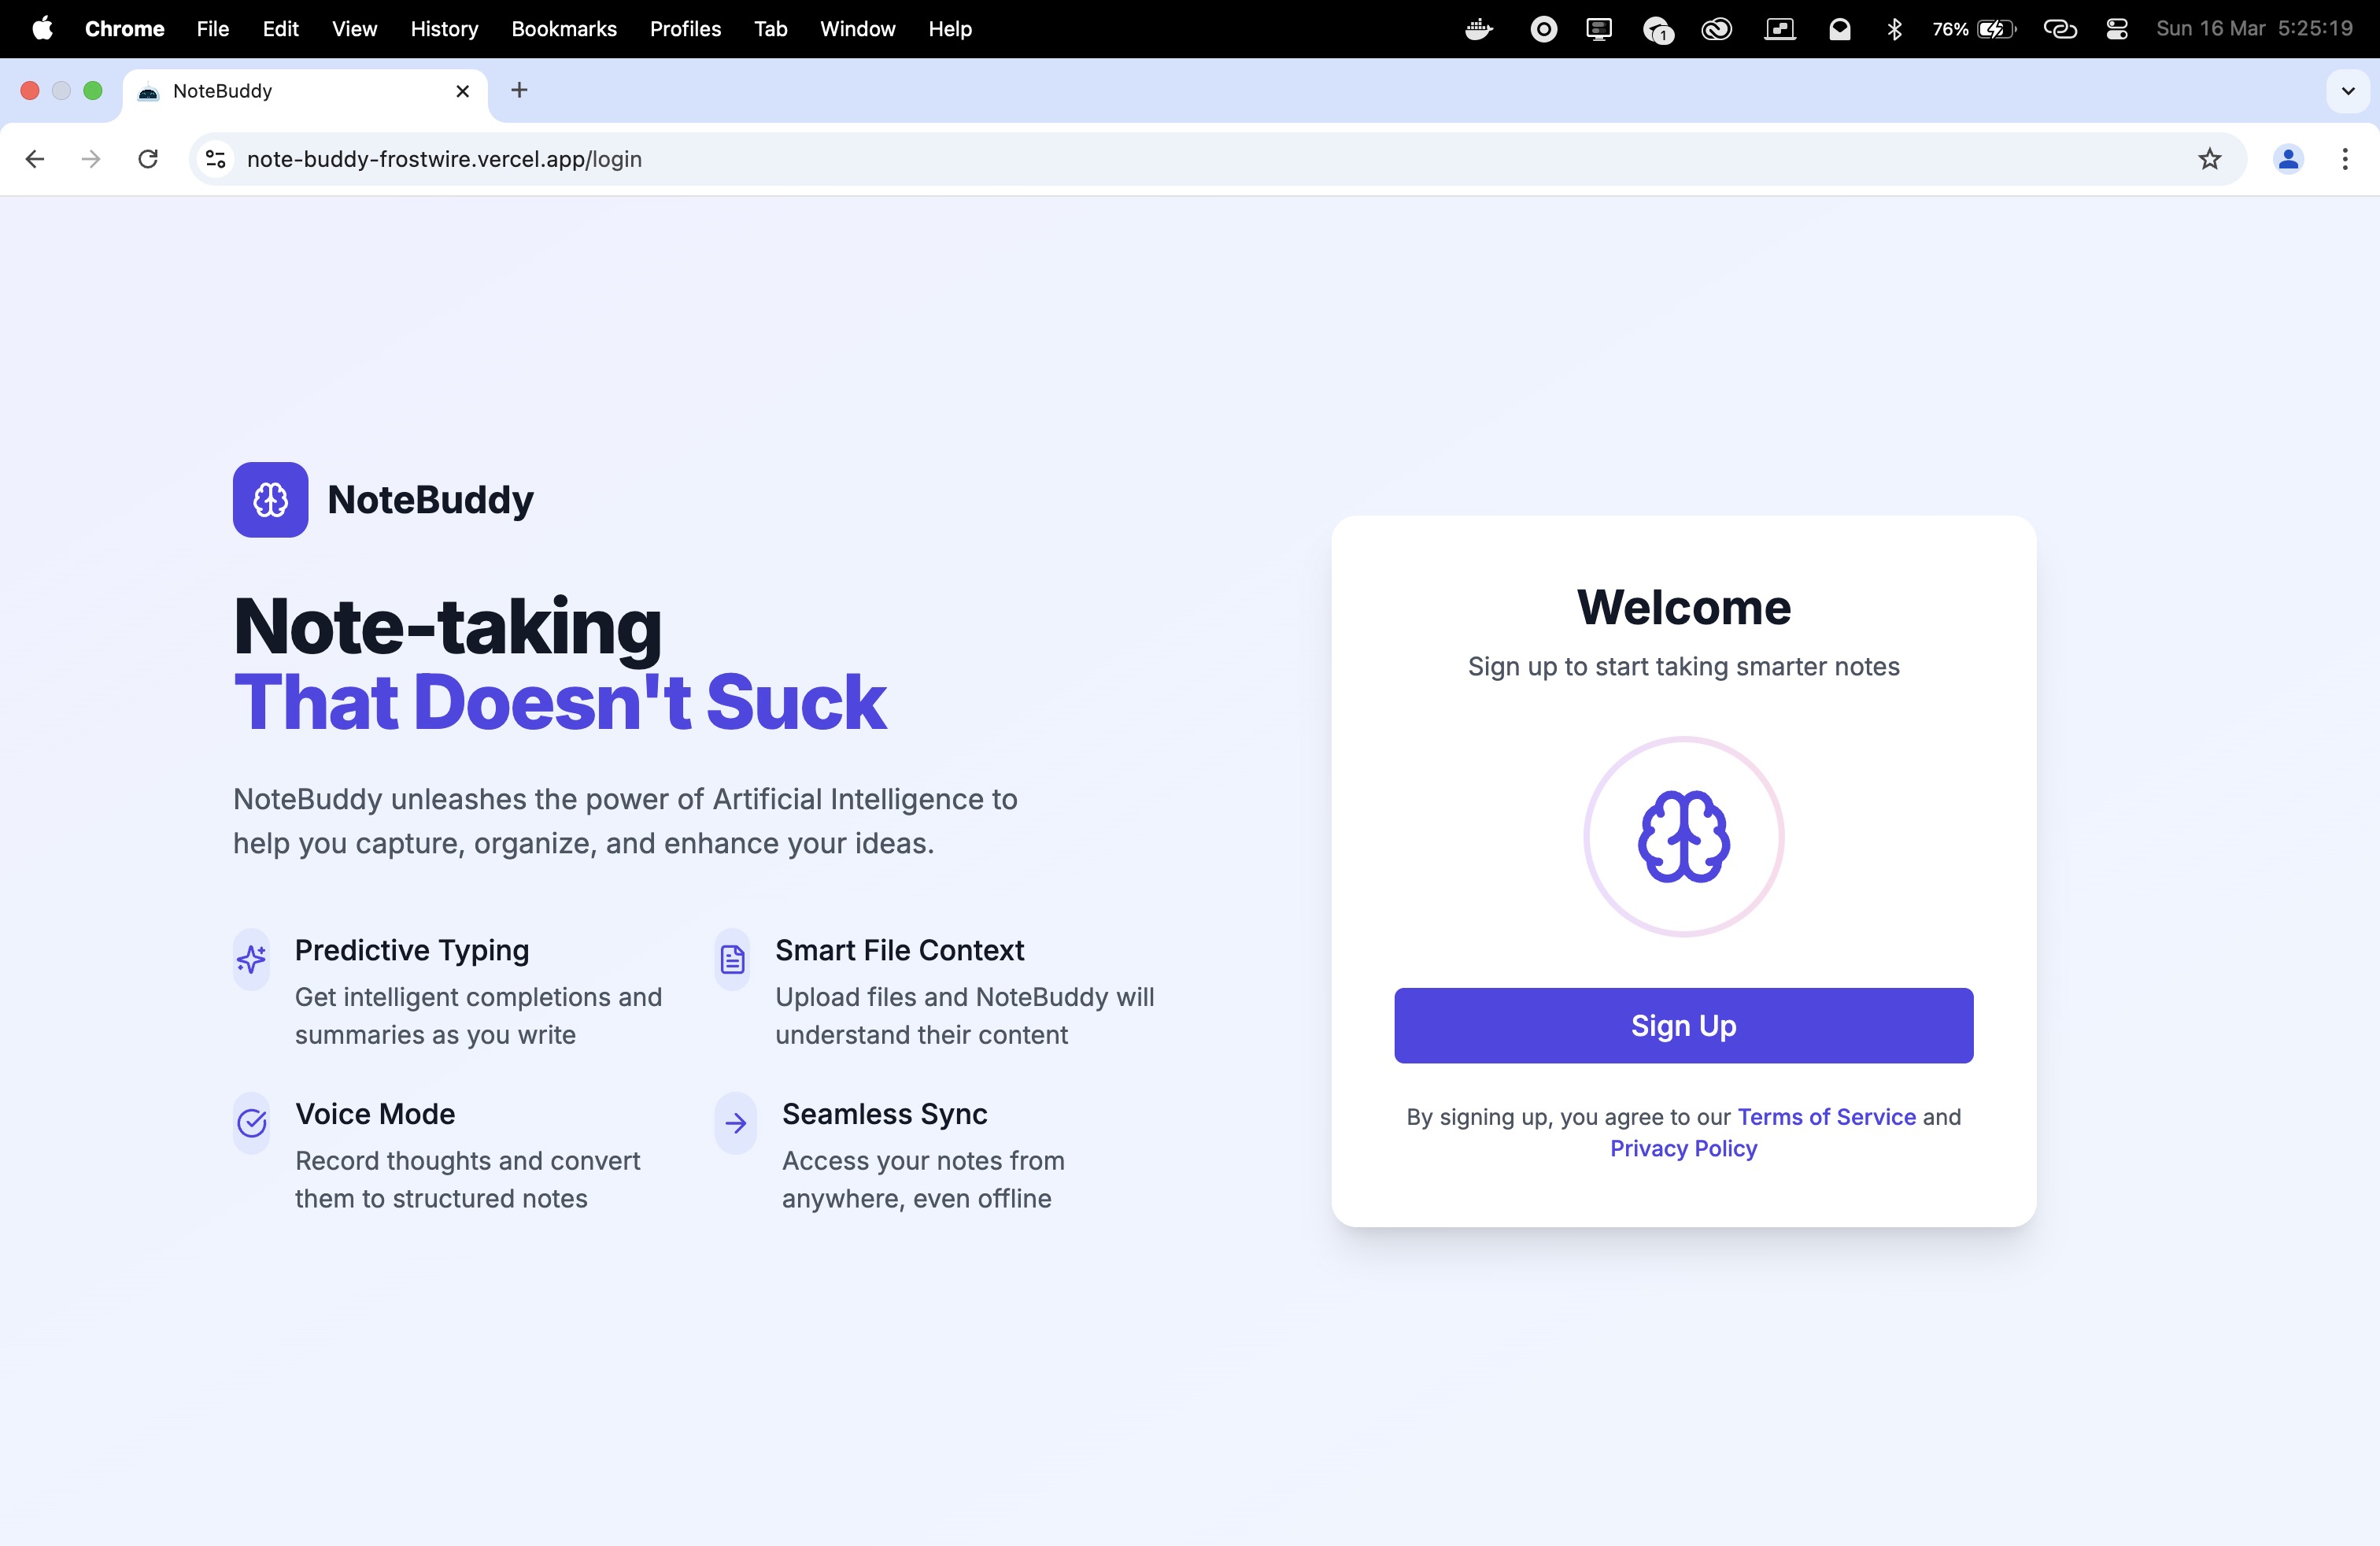This screenshot has width=2380, height=1546.
Task: Open the Terms of Service link
Action: [1826, 1116]
